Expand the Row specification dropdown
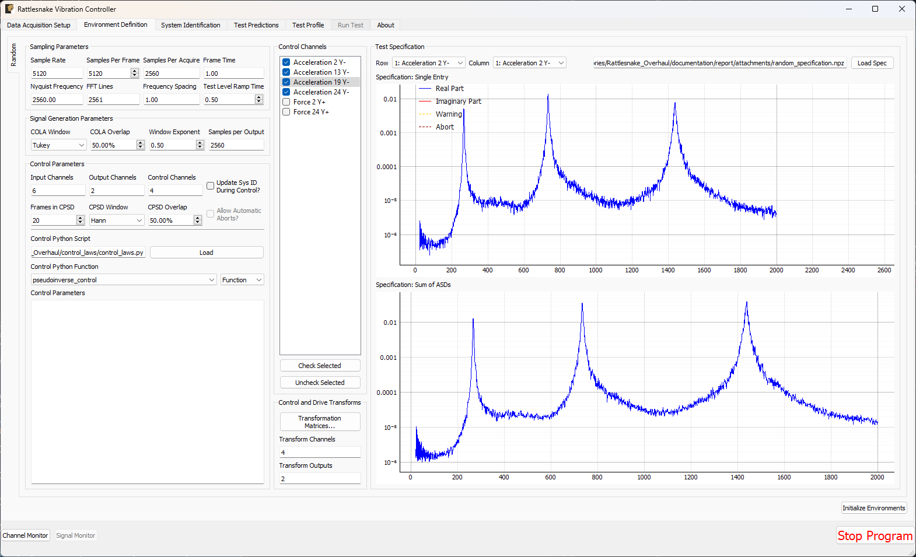 click(429, 63)
